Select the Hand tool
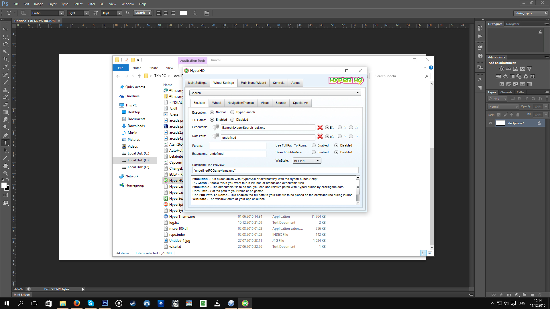This screenshot has width=550, height=309. (5, 166)
